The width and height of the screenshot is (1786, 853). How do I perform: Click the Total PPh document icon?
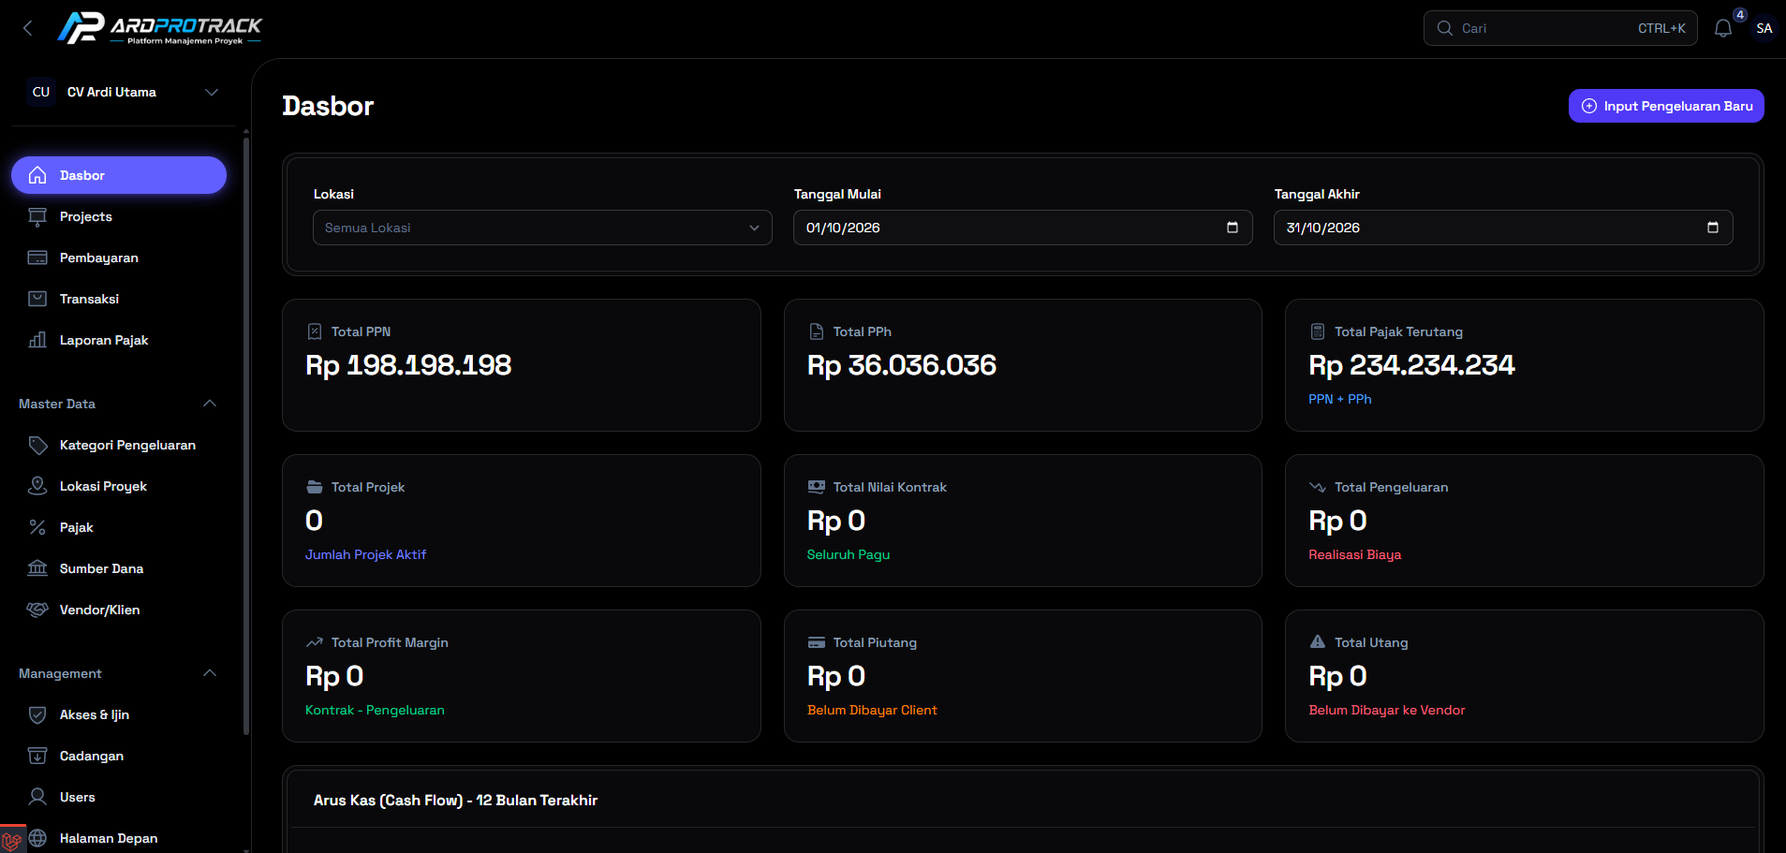tap(817, 331)
